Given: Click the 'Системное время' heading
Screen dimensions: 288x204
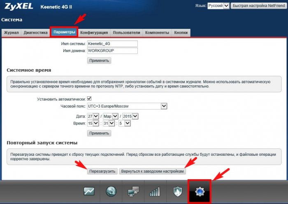Looking at the screenshot, I should pos(29,70).
